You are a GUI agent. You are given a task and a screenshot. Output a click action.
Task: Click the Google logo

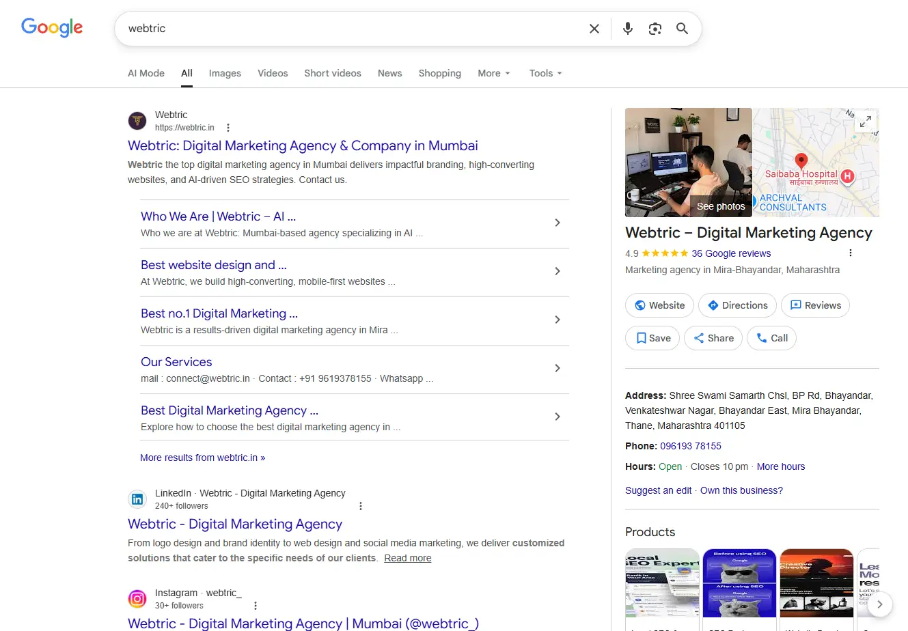tap(52, 27)
